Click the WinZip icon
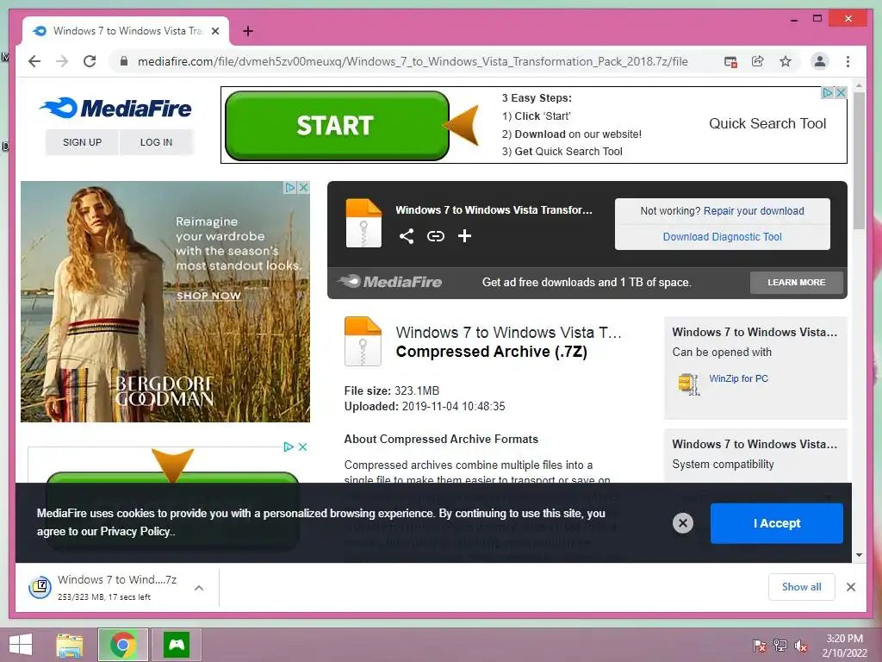The height and width of the screenshot is (662, 882). pos(688,384)
